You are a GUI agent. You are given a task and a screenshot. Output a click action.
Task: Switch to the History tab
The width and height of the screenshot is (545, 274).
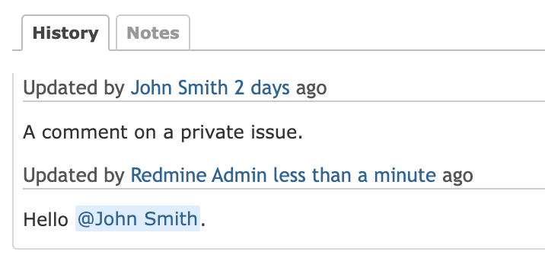pyautogui.click(x=65, y=33)
